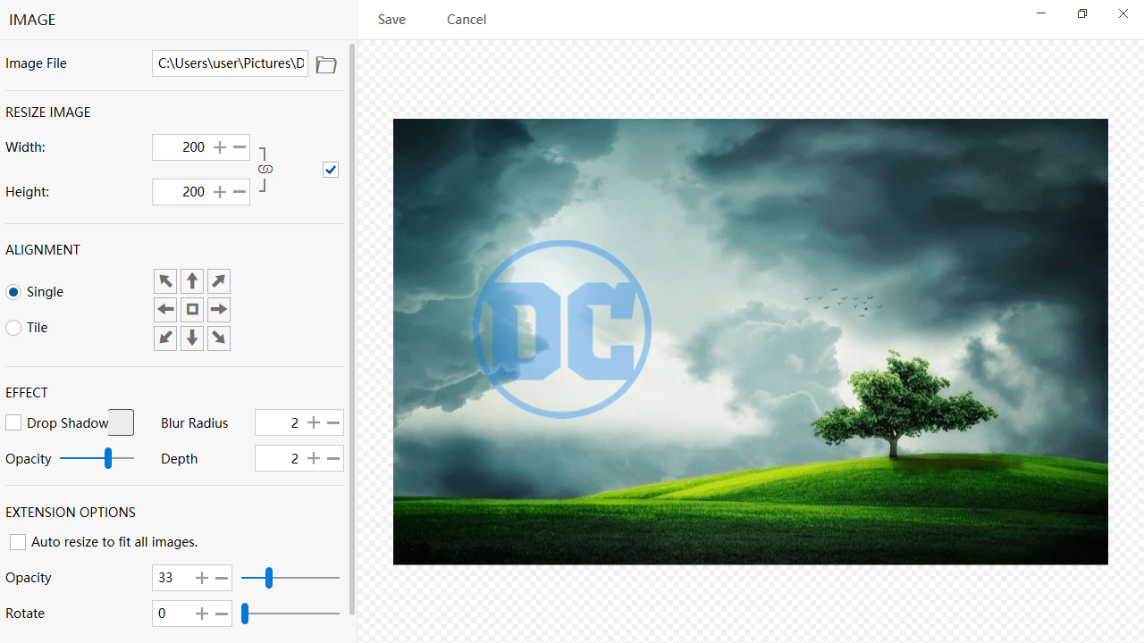This screenshot has width=1144, height=643.
Task: Decrease Depth value with minus
Action: 333,458
